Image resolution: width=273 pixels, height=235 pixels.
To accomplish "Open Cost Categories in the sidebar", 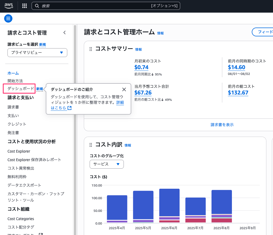I will click(x=21, y=219).
